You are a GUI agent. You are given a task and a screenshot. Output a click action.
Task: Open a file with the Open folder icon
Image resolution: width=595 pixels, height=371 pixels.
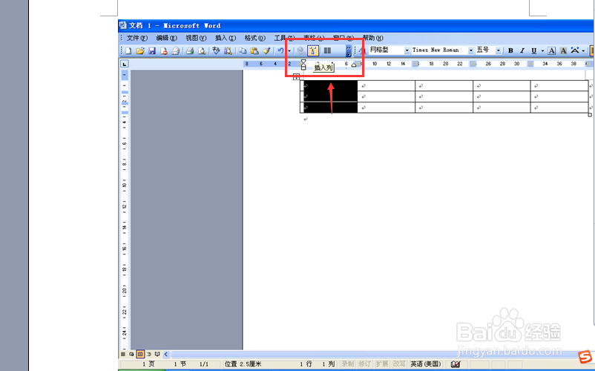140,50
